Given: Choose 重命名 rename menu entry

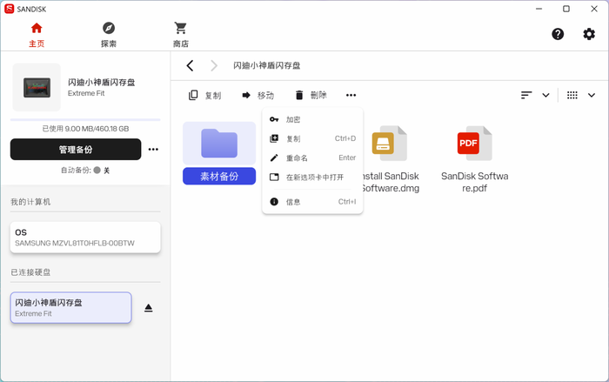Looking at the screenshot, I should (312, 157).
